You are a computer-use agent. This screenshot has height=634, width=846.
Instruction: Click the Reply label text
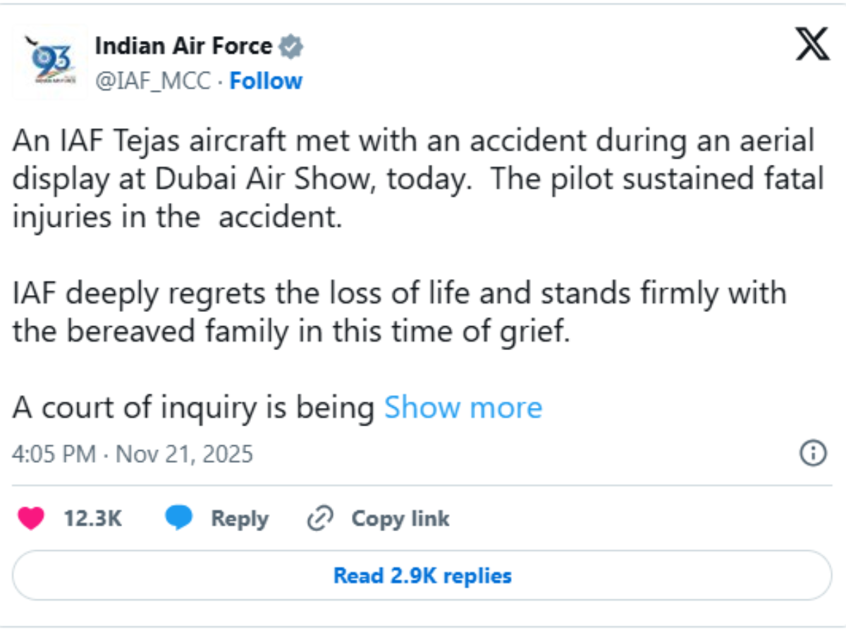click(x=240, y=518)
